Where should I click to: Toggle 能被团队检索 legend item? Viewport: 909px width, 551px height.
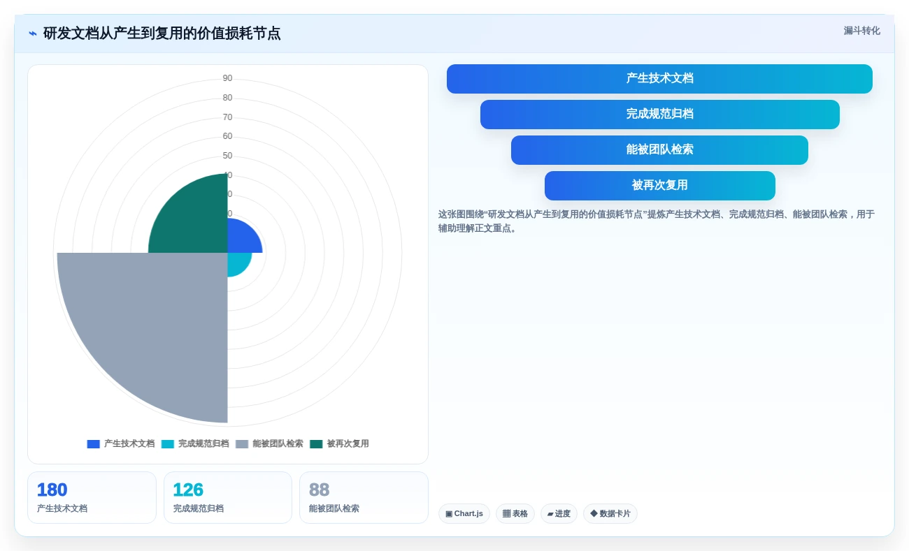point(269,443)
